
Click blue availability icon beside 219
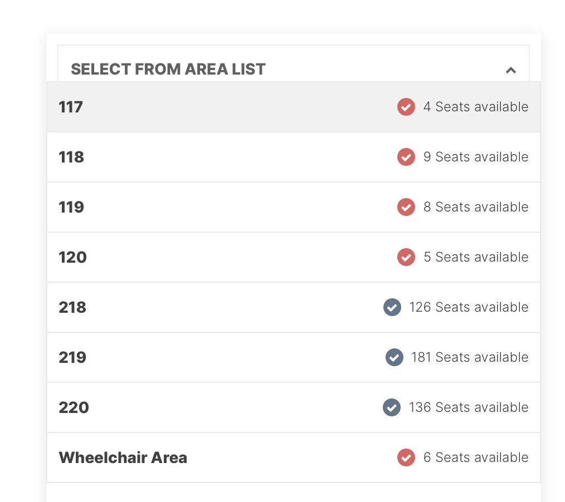pos(394,357)
